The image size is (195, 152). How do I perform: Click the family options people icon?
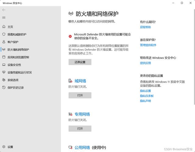(4, 80)
